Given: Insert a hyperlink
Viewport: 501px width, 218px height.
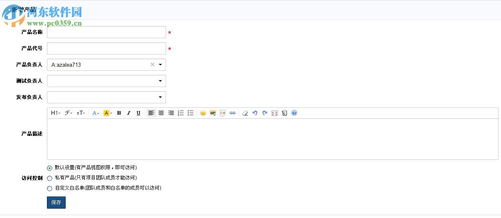Looking at the screenshot, I should 233,113.
